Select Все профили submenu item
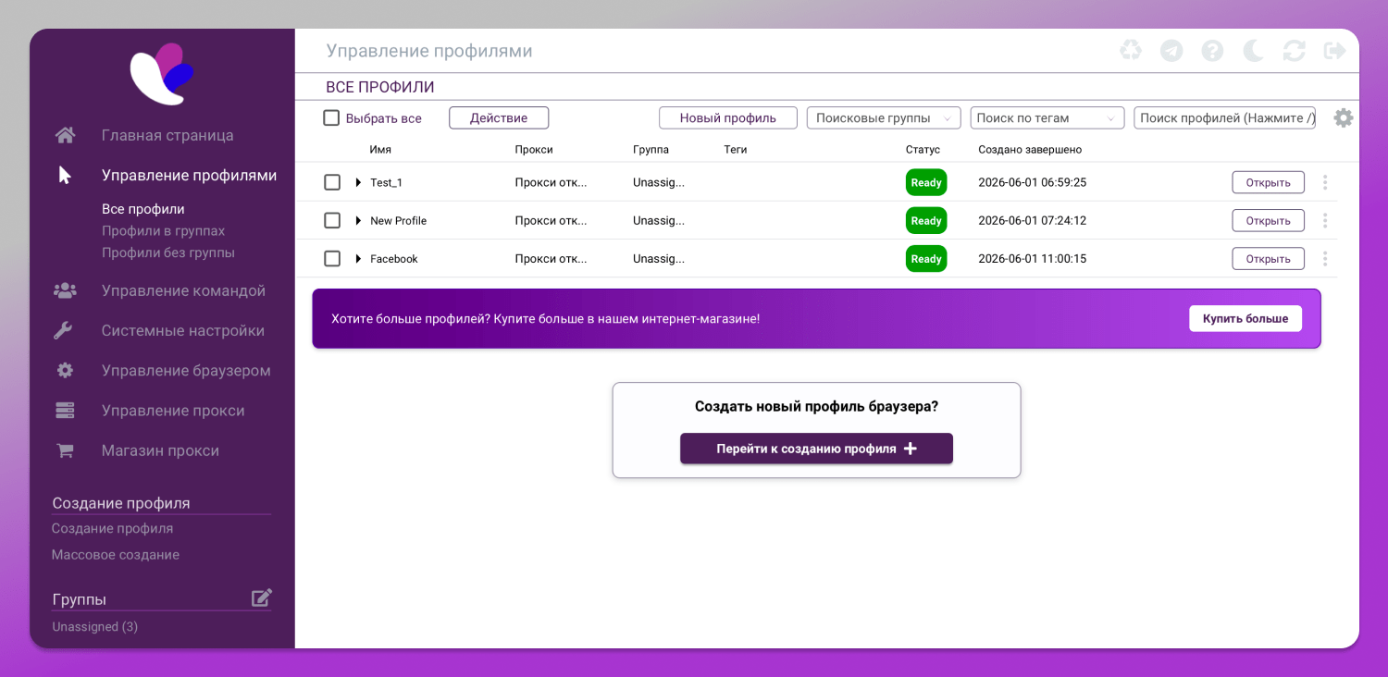 click(x=143, y=209)
